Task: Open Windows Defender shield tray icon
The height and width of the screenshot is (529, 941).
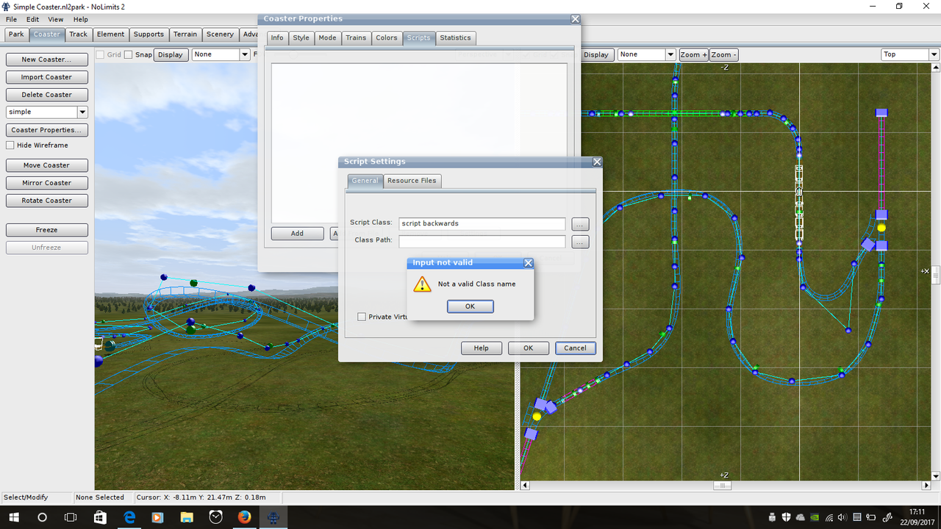Action: (x=786, y=517)
